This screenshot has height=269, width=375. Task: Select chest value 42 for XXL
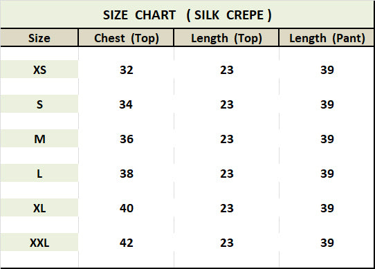[127, 243]
